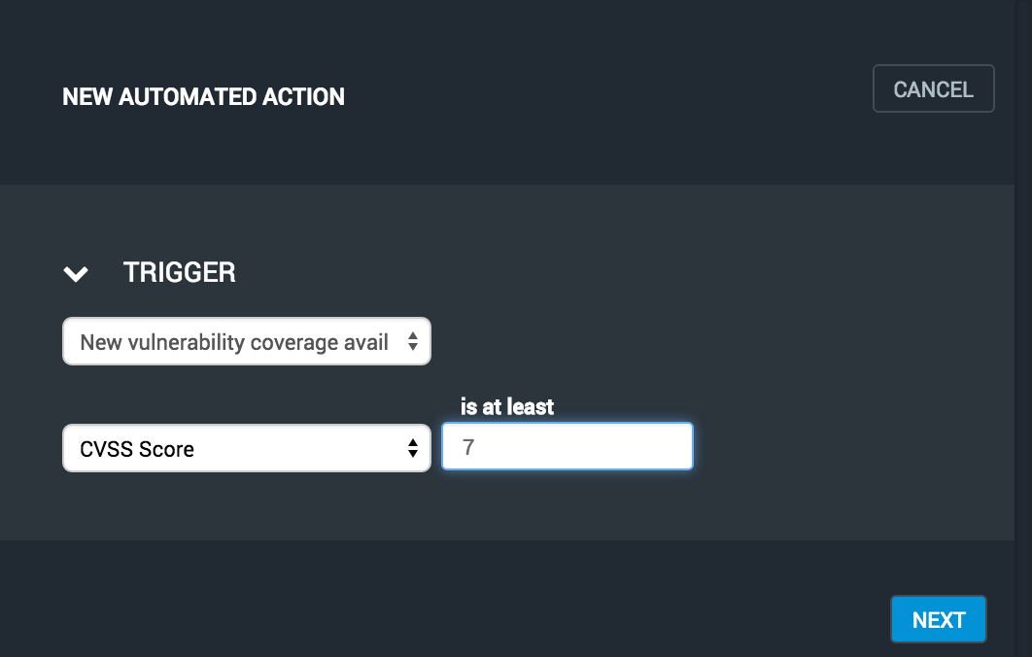Change the trigger event type selection
The height and width of the screenshot is (657, 1032).
click(x=246, y=342)
